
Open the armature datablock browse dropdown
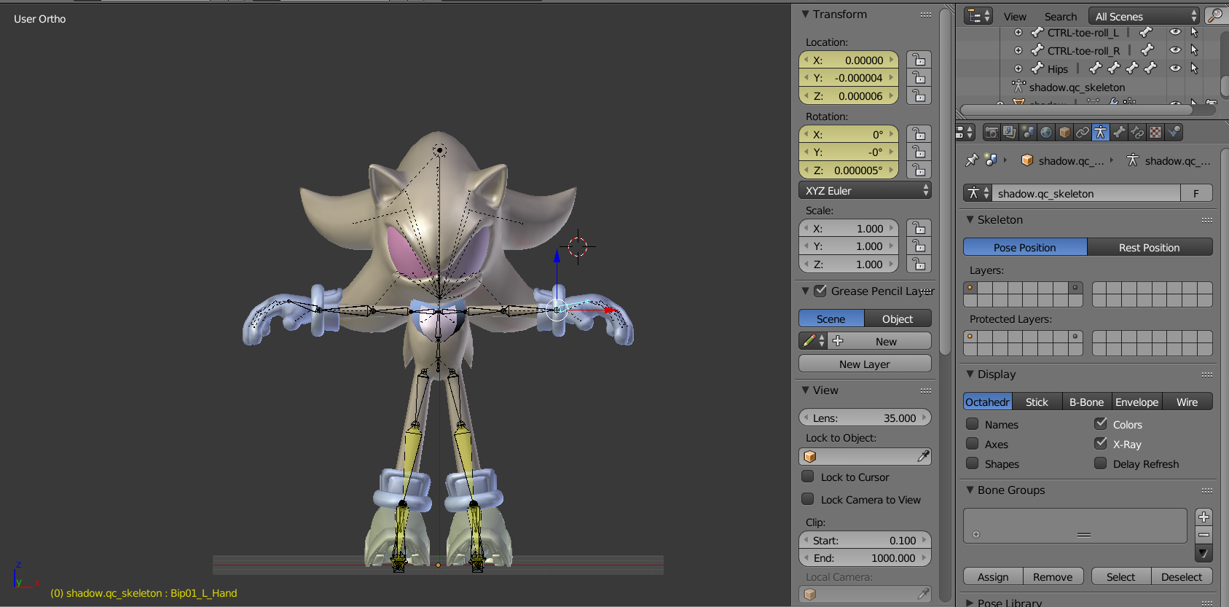(x=978, y=193)
